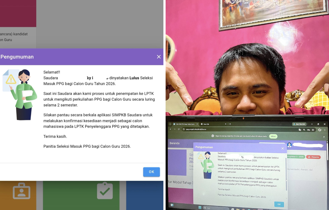The image size is (329, 210).
Task: Open the user avatar in SIMPKB header
Action: pyautogui.click(x=289, y=145)
